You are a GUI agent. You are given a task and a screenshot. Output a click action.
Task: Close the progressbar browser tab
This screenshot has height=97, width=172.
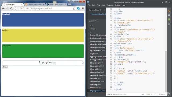(x=22, y=4)
